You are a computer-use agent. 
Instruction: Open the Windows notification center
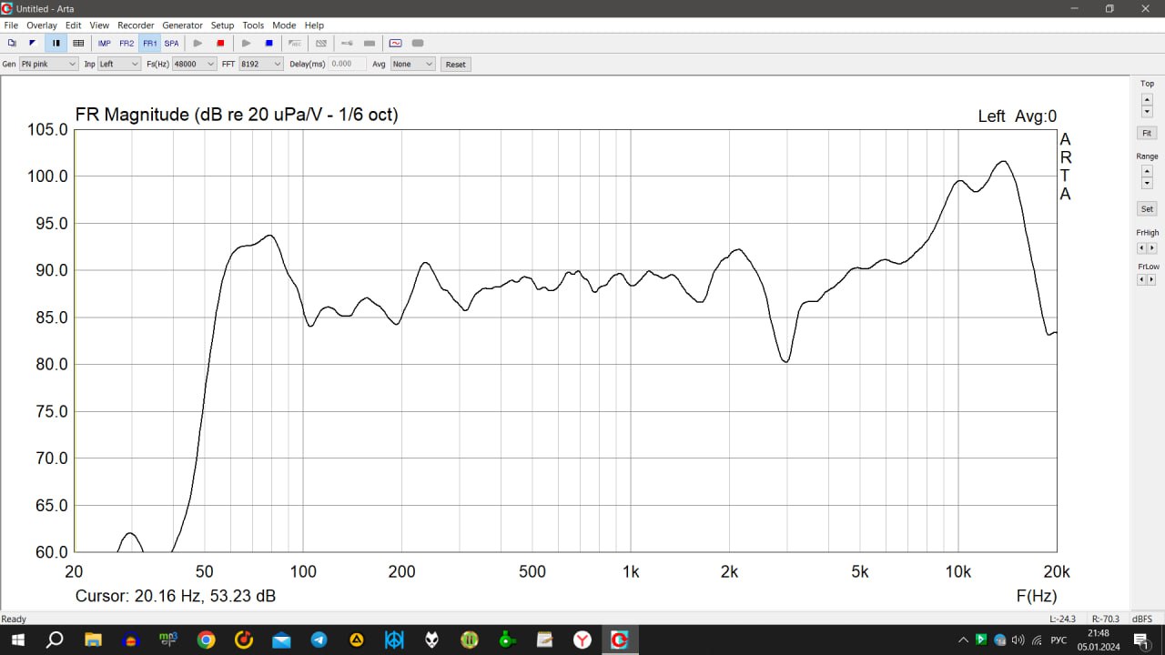[x=1140, y=640]
